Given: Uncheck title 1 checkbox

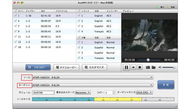Looking at the screenshot, I should [x=15, y=16].
